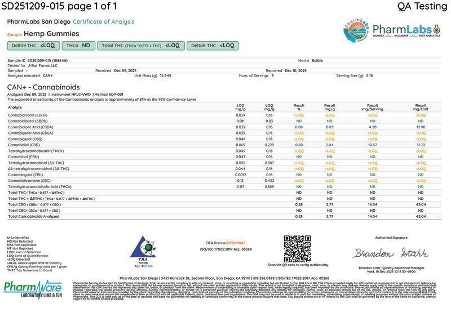
Task: Click the Result % column header
Action: [x=299, y=108]
